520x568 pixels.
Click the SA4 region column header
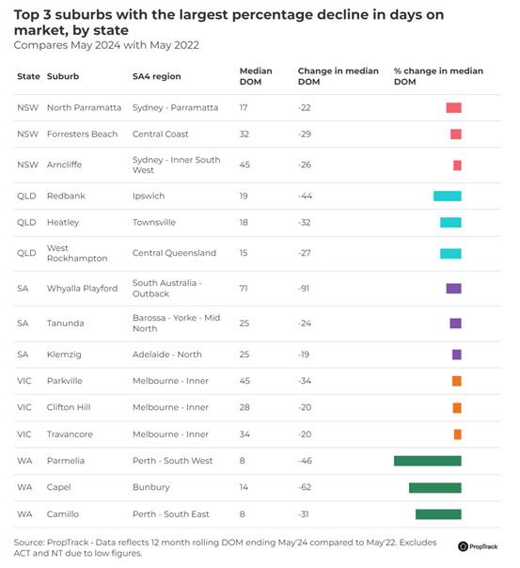(x=156, y=76)
